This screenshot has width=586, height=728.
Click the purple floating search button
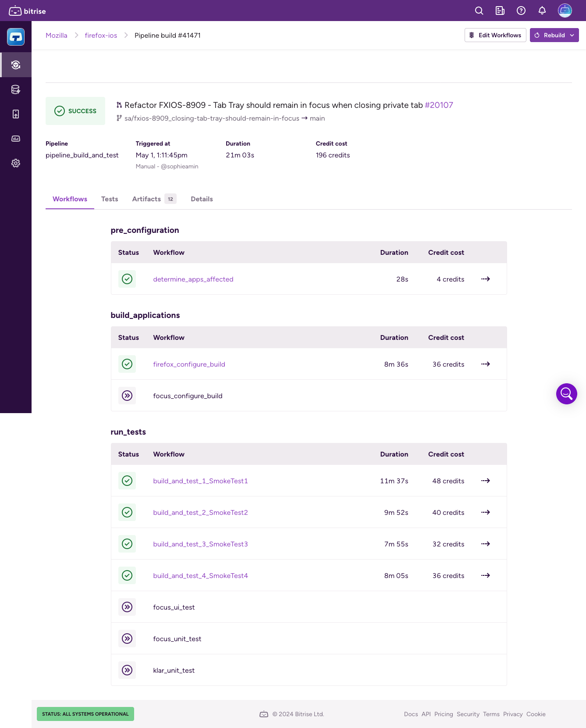566,394
